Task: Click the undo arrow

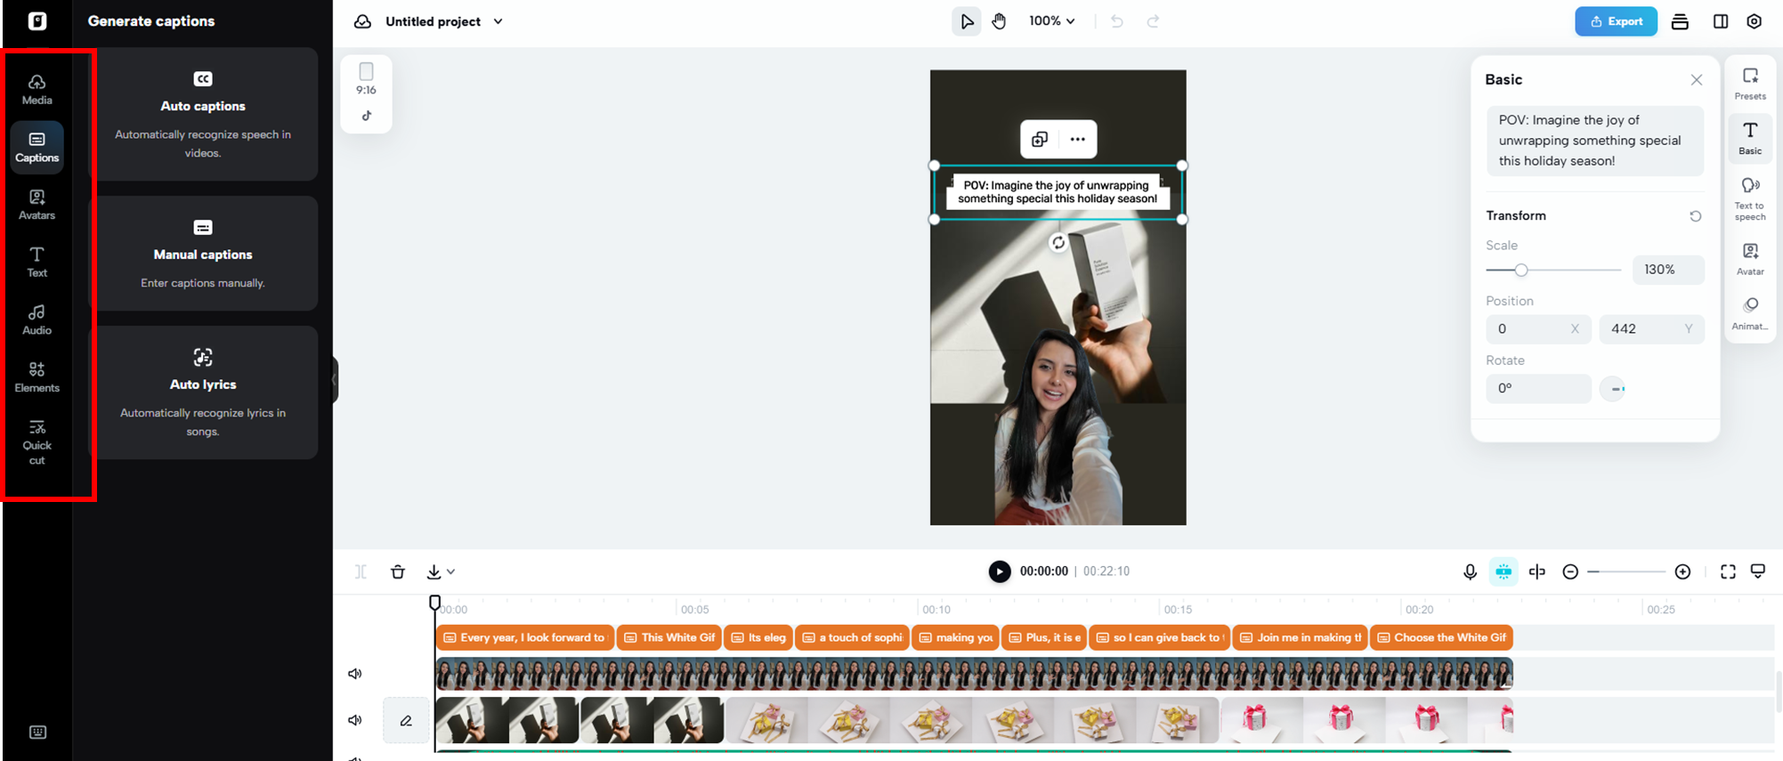Action: click(x=1117, y=21)
